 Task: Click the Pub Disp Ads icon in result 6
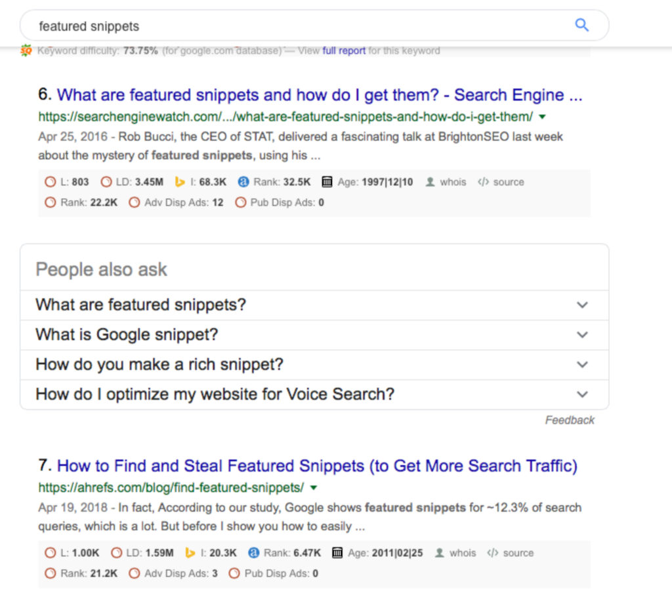(x=240, y=202)
